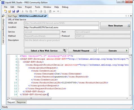Execute the web service request
This screenshot has width=134, height=110.
(113, 51)
